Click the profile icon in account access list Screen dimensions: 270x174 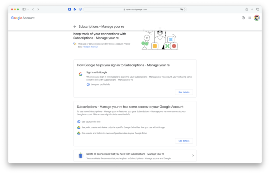click(79, 122)
